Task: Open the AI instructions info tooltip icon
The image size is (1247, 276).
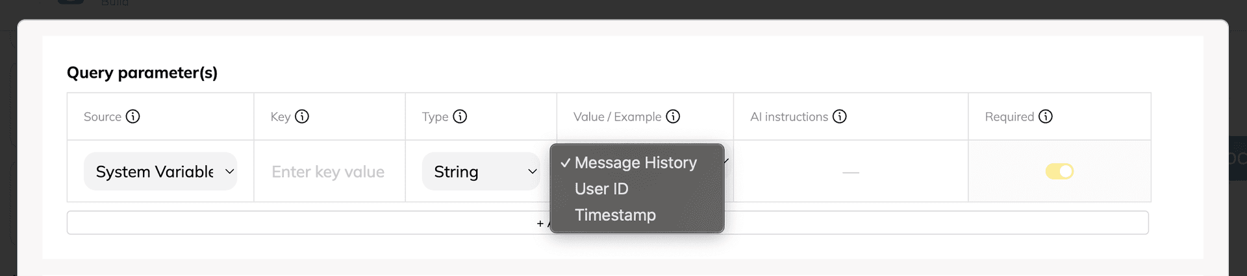Action: (840, 117)
